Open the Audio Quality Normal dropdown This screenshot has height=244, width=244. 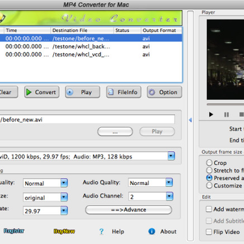click(x=169, y=182)
